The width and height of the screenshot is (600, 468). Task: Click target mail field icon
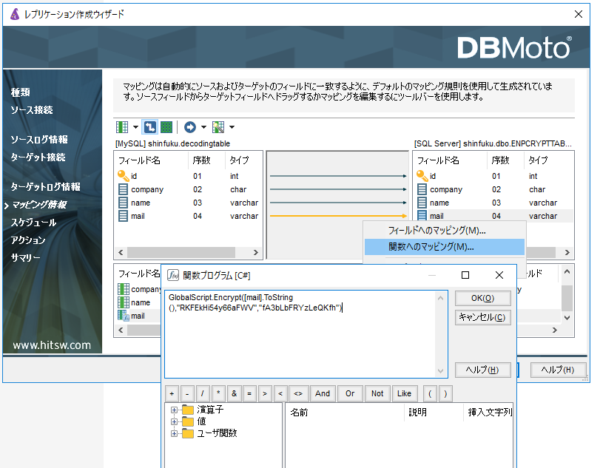(422, 216)
